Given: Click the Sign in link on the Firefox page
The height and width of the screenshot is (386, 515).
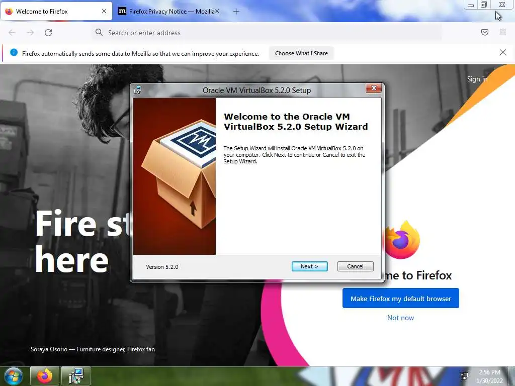Looking at the screenshot, I should 477,79.
